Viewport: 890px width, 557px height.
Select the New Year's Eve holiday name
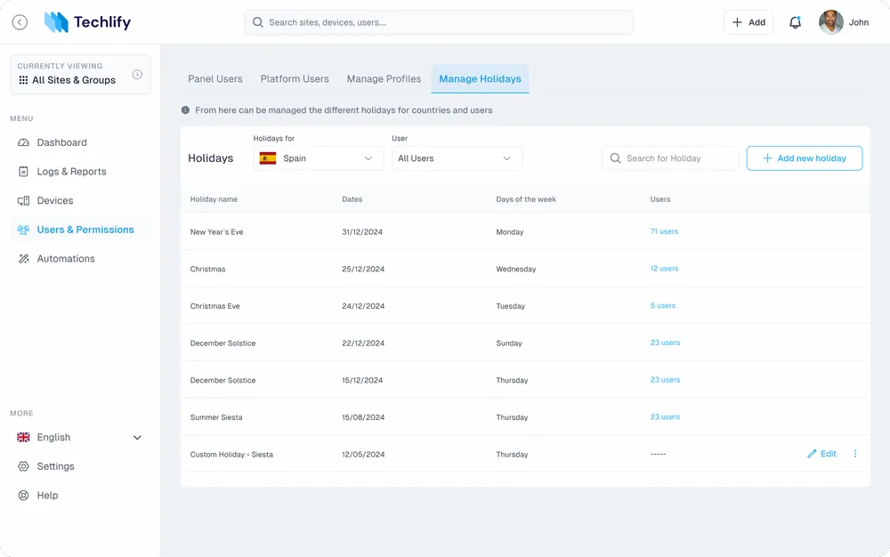pos(217,232)
